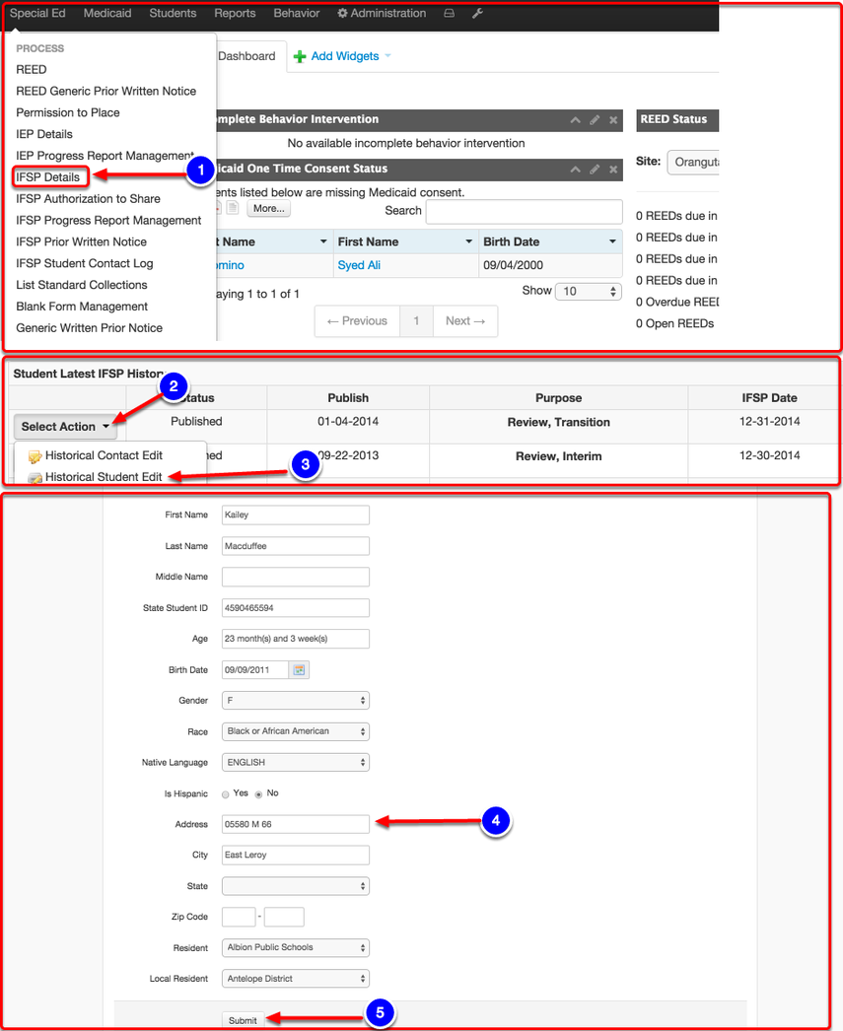
Task: Open the Show entries count dropdown
Action: point(589,292)
